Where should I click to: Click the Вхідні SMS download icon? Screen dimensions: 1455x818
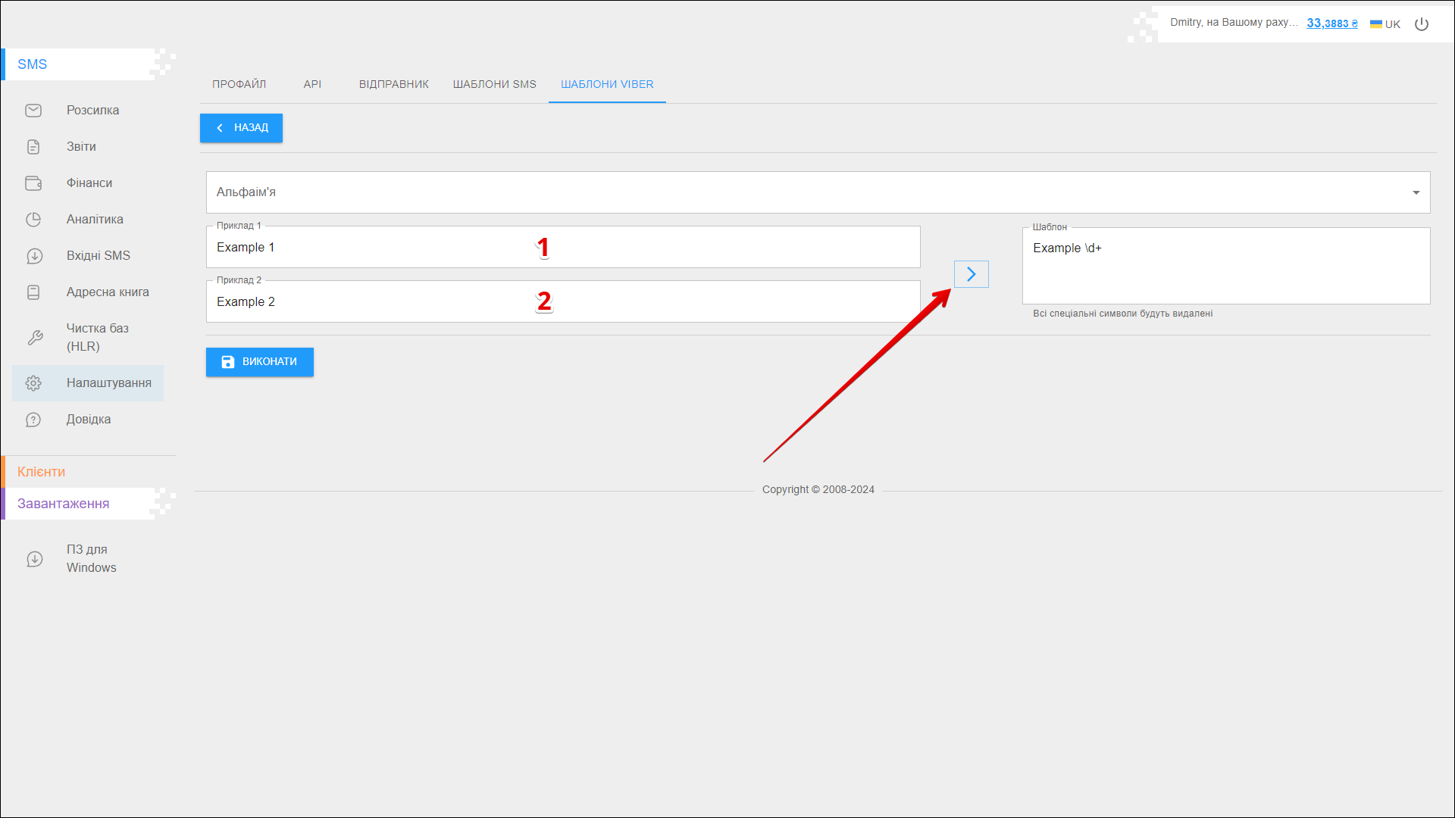33,256
